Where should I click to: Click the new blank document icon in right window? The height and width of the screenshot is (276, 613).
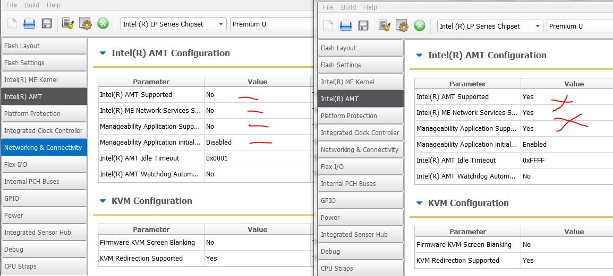tap(328, 26)
